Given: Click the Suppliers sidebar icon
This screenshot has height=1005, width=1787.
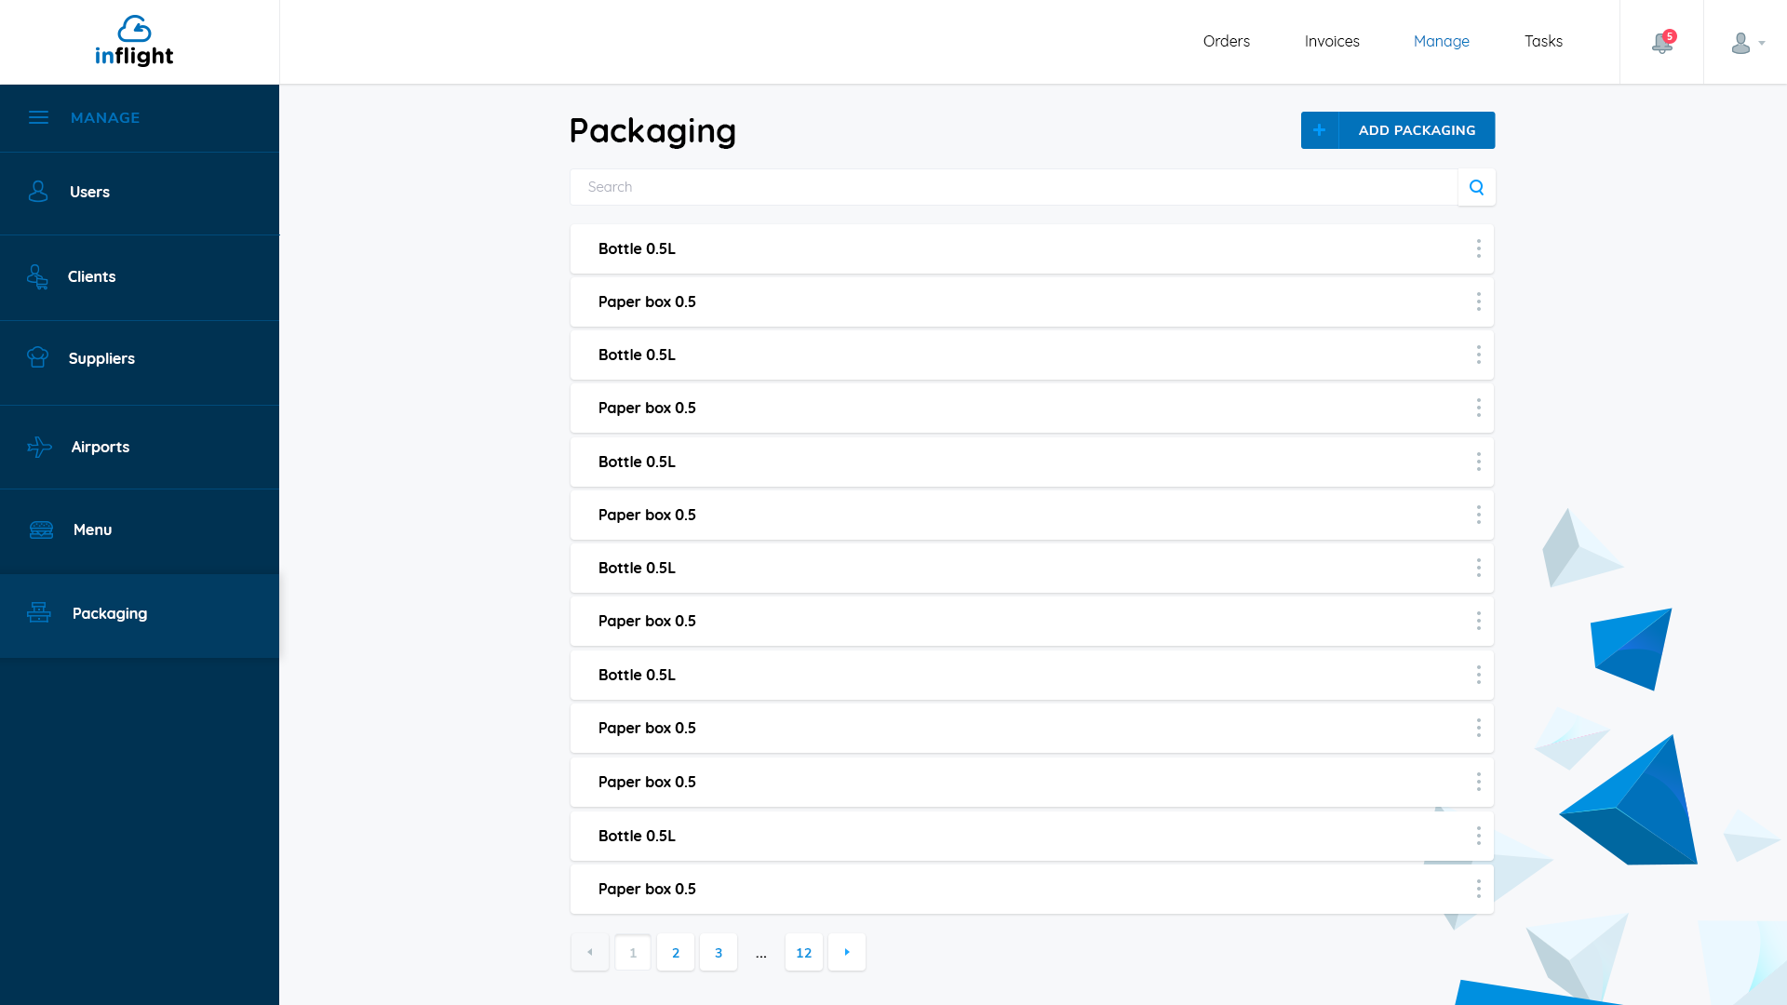Looking at the screenshot, I should [x=39, y=358].
